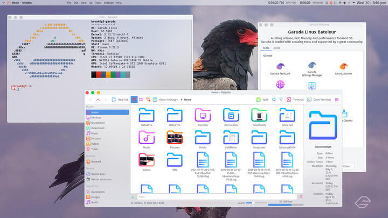Select Videos in Places sidebar

click(107, 144)
